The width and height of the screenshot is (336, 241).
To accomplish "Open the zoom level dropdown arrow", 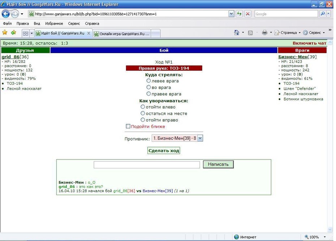I will click(x=325, y=237).
